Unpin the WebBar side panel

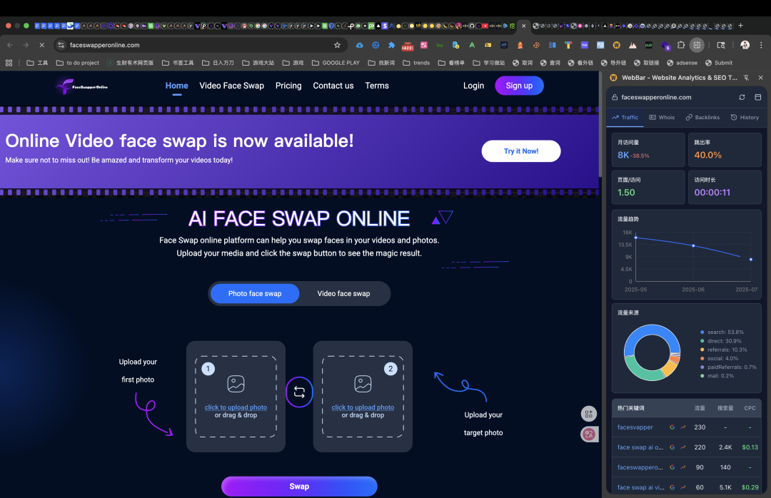click(x=746, y=78)
